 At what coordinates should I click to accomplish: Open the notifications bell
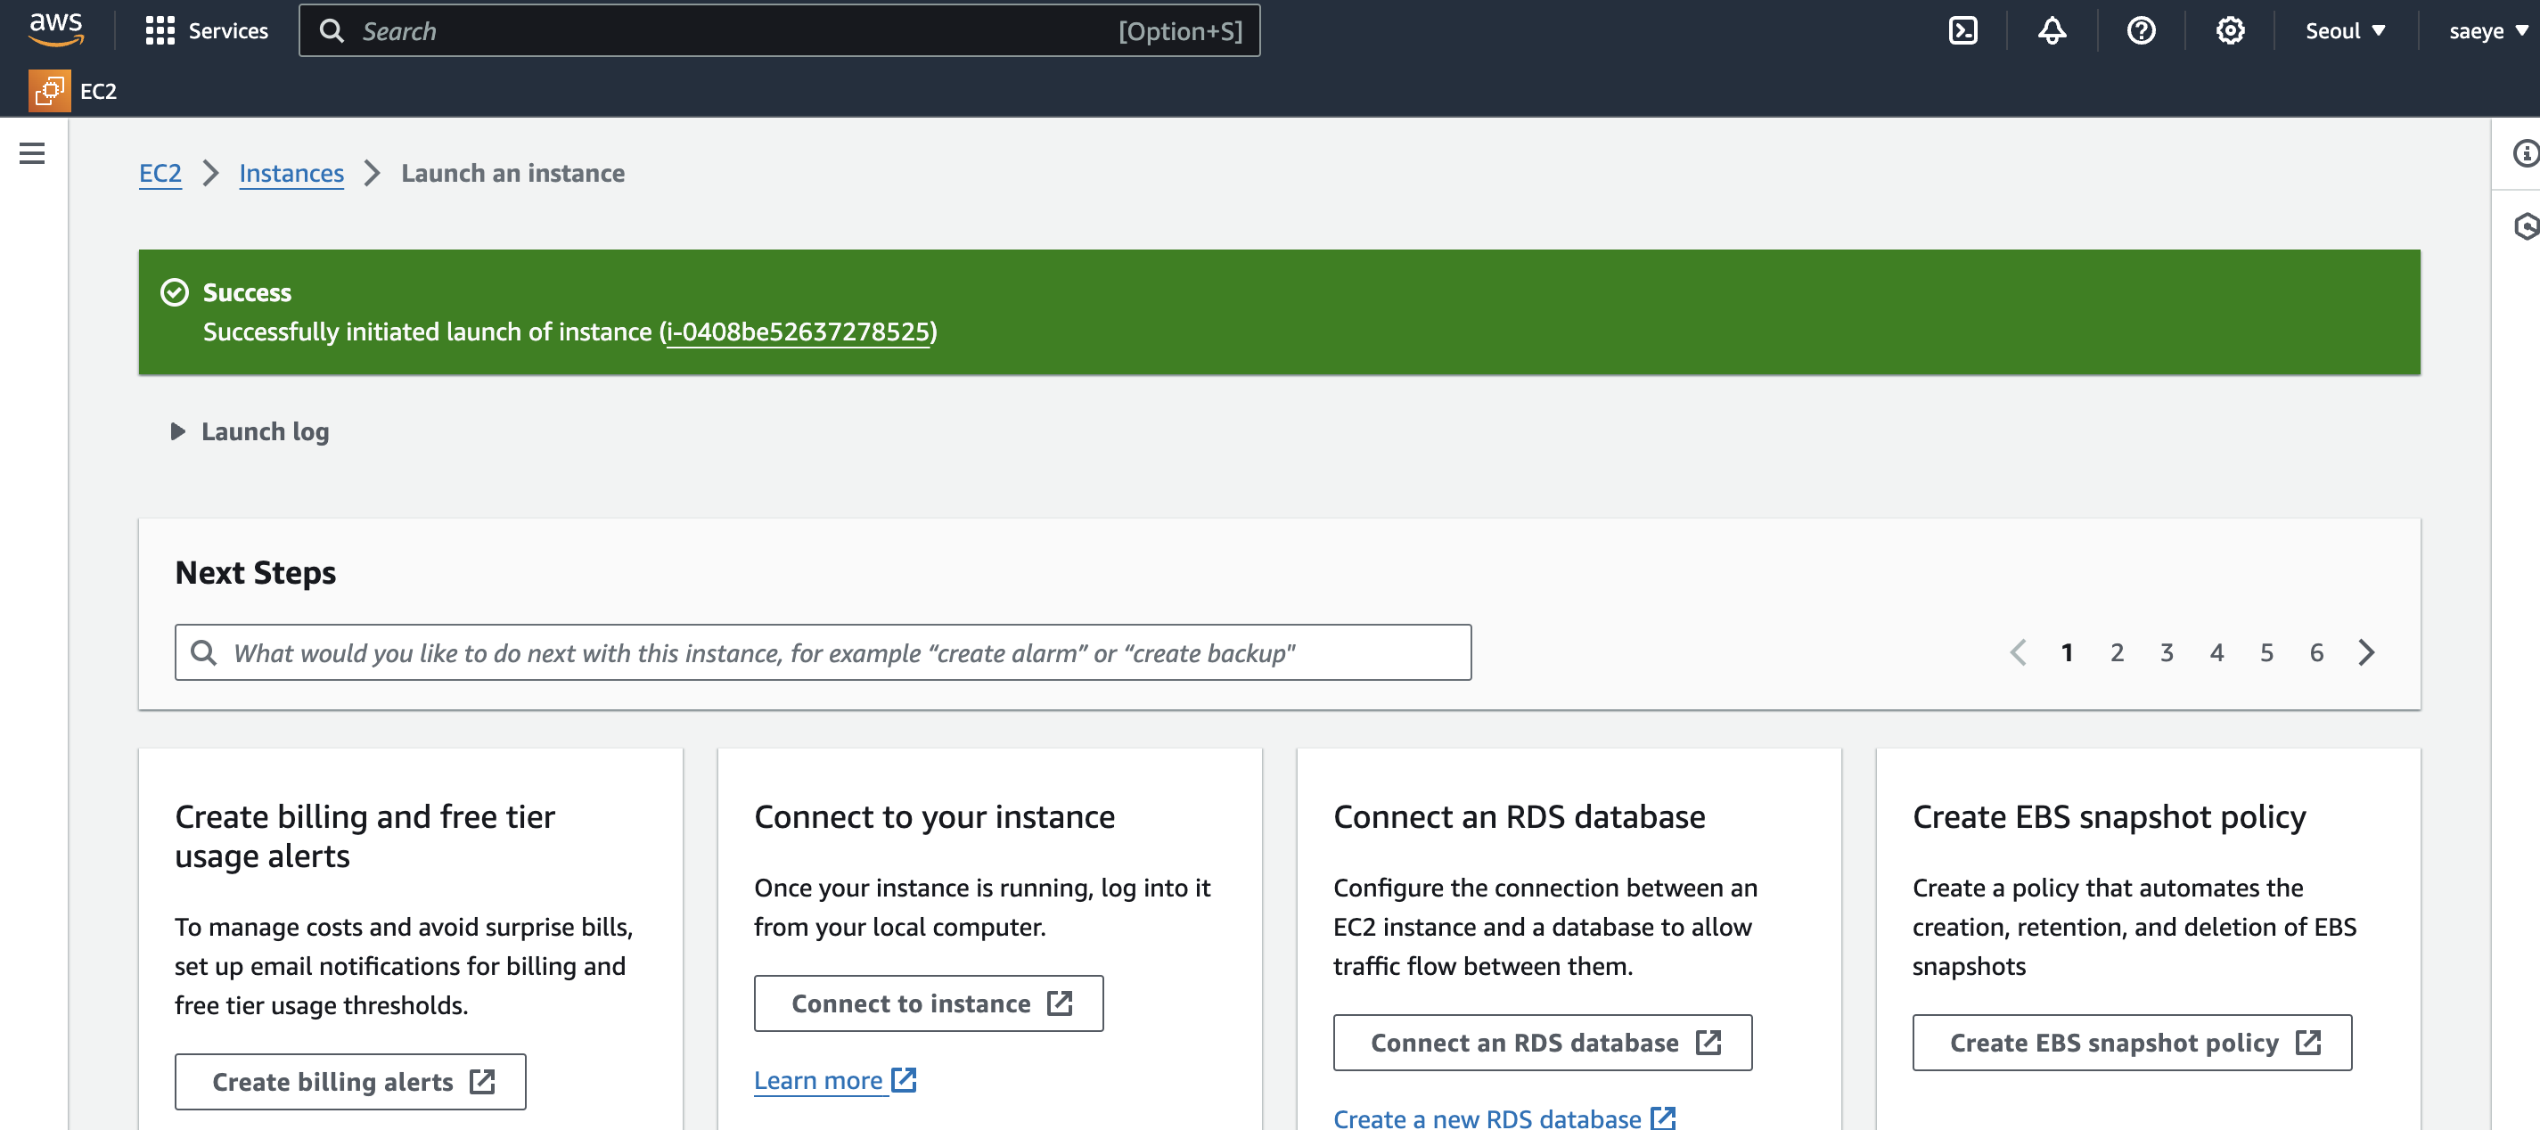[2051, 30]
